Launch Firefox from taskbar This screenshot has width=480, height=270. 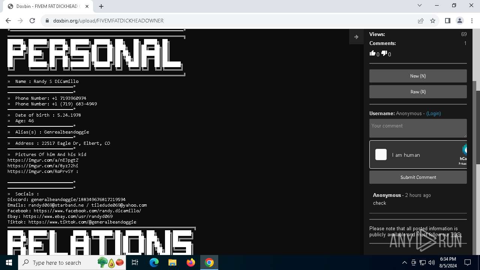point(191,262)
